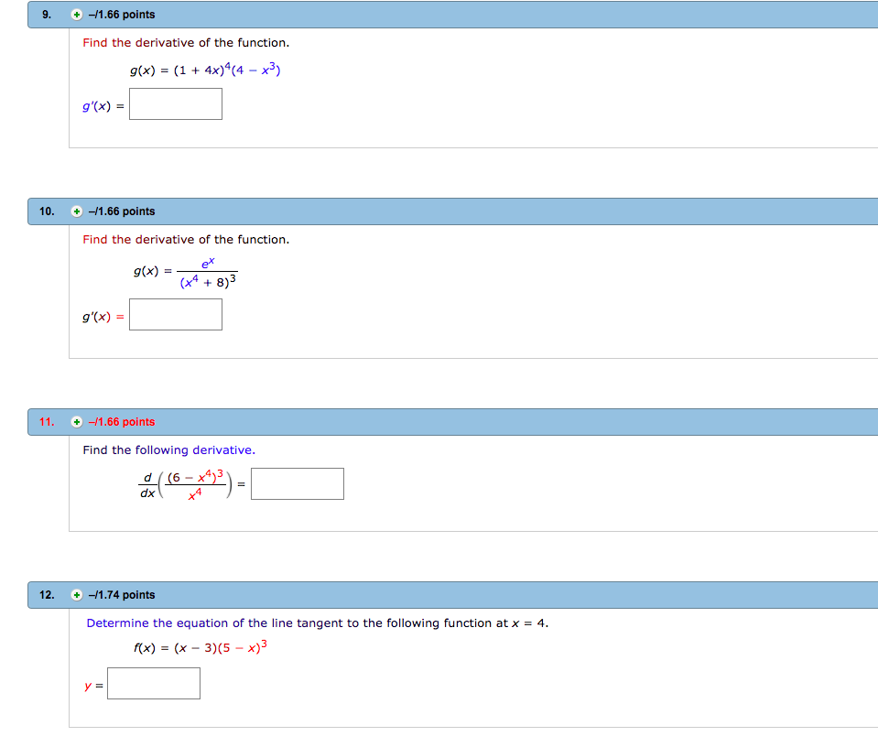Click the g'(x) answer field for question 10
The width and height of the screenshot is (878, 747).
(x=175, y=314)
